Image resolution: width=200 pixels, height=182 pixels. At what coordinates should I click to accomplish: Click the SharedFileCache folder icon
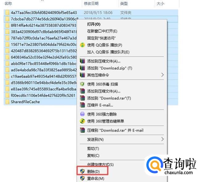point(7,102)
